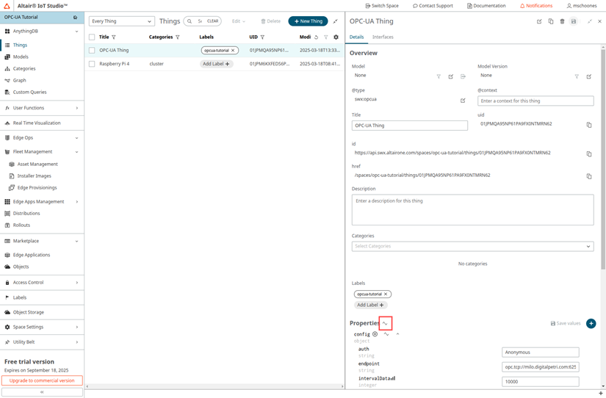Viewport: 606px width, 398px height.
Task: Click the CLEAR search button
Action: tap(212, 21)
